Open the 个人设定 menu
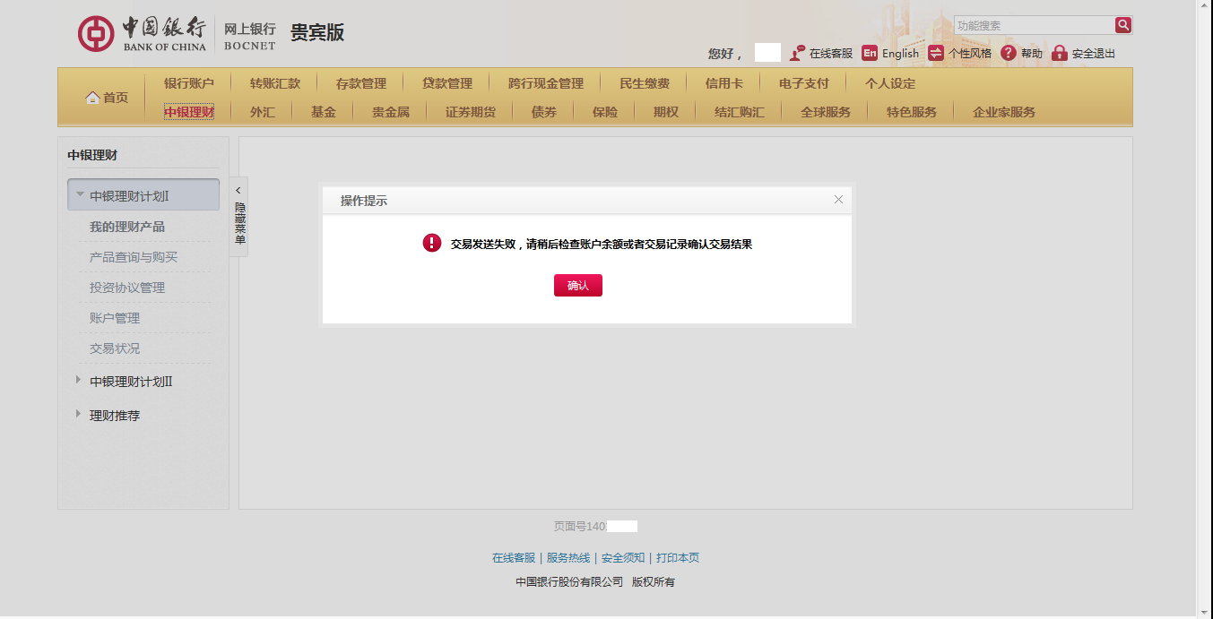 pyautogui.click(x=890, y=83)
